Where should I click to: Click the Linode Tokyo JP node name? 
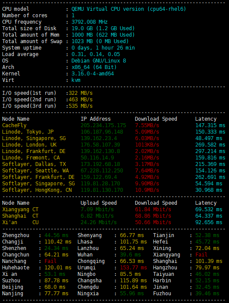click(28, 132)
